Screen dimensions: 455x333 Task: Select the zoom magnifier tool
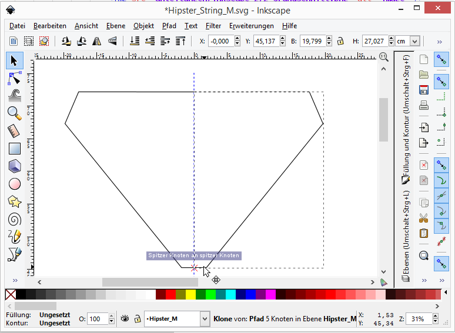tap(14, 113)
